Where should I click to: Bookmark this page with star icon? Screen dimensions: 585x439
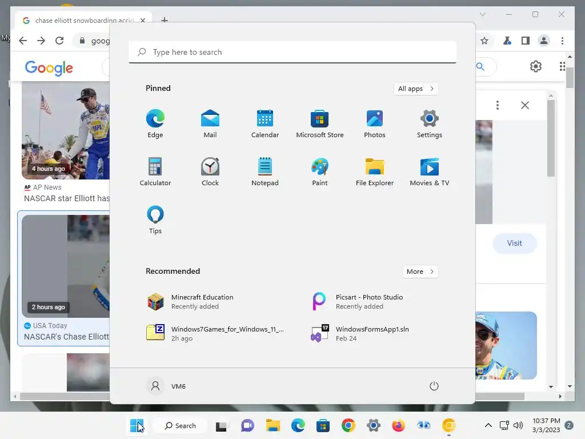[484, 41]
